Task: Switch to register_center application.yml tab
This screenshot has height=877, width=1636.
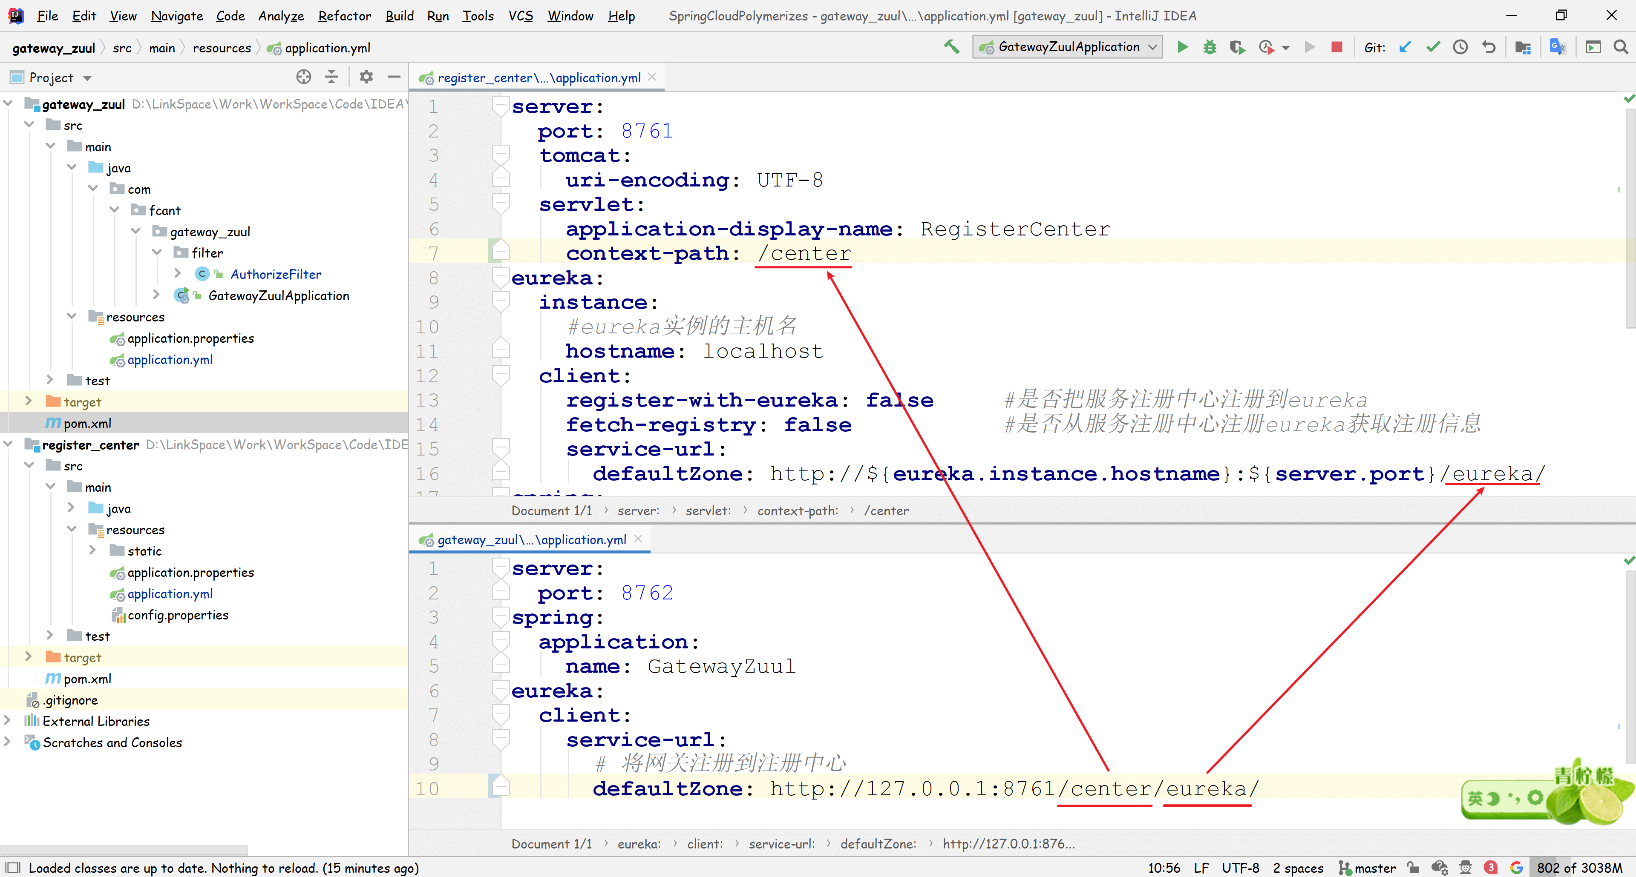Action: [x=538, y=77]
